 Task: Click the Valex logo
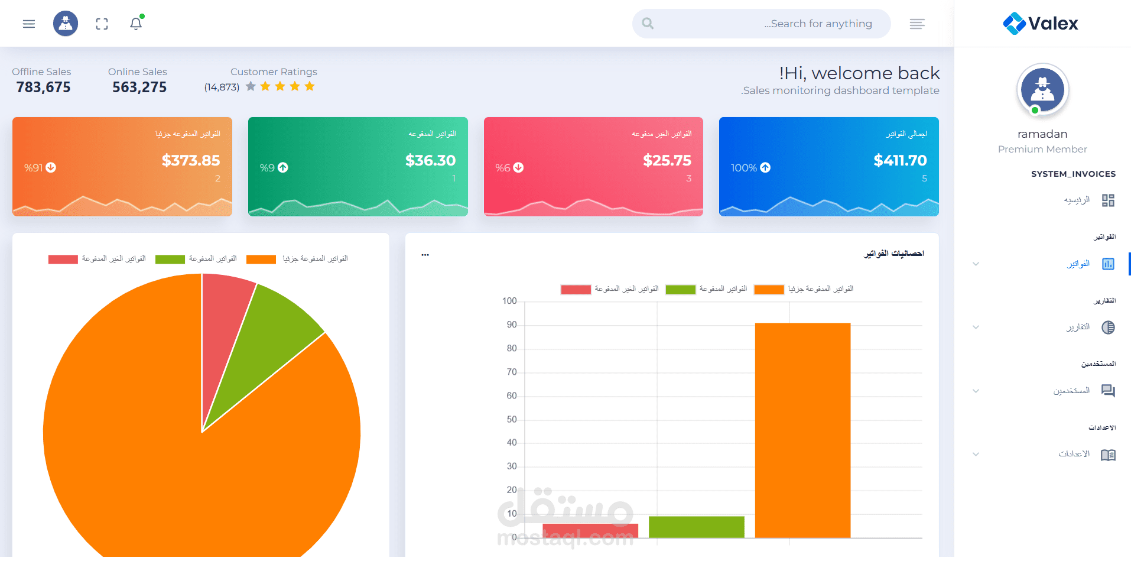coord(1041,24)
